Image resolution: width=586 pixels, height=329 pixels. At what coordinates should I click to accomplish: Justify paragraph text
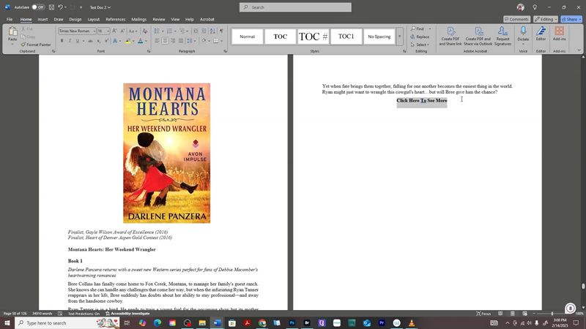tap(181, 41)
